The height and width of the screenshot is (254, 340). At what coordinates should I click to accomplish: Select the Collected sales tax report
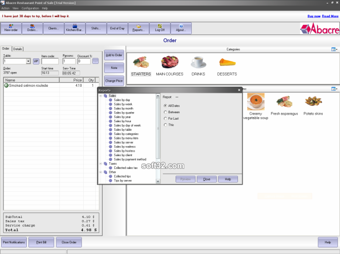click(x=125, y=168)
